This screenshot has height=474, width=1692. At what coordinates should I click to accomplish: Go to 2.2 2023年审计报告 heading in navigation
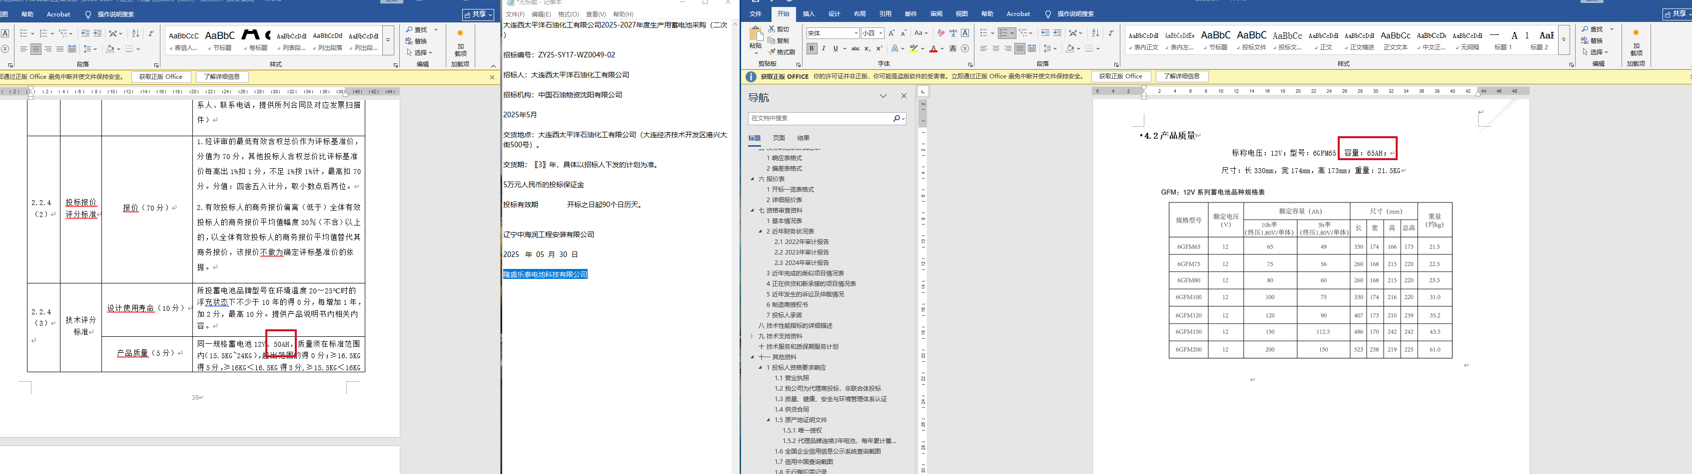coord(802,252)
